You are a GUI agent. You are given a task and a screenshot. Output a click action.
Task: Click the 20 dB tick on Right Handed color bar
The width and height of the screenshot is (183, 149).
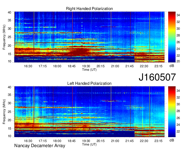tap(178, 61)
